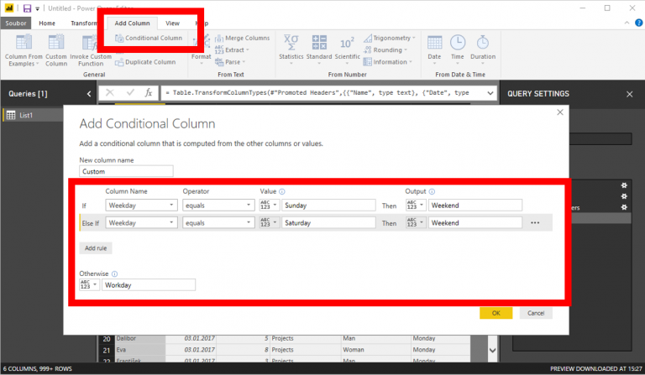Viewport: 645px width, 375px height.
Task: Open the Parse dropdown
Action: coord(230,62)
